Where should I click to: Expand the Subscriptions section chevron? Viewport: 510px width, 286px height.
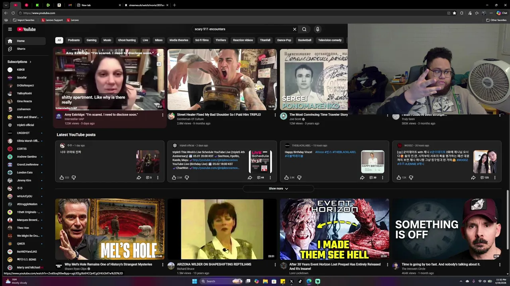[30, 62]
